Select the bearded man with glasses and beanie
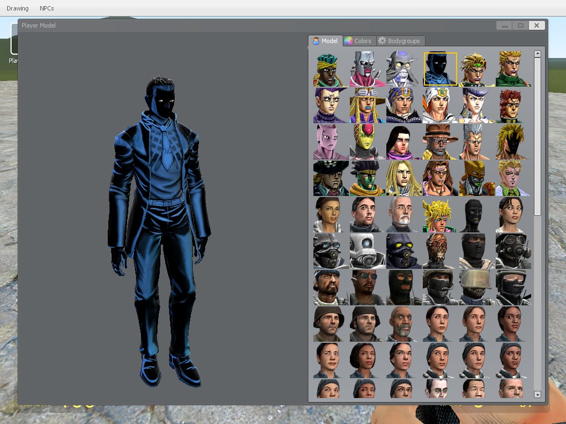 (331, 288)
